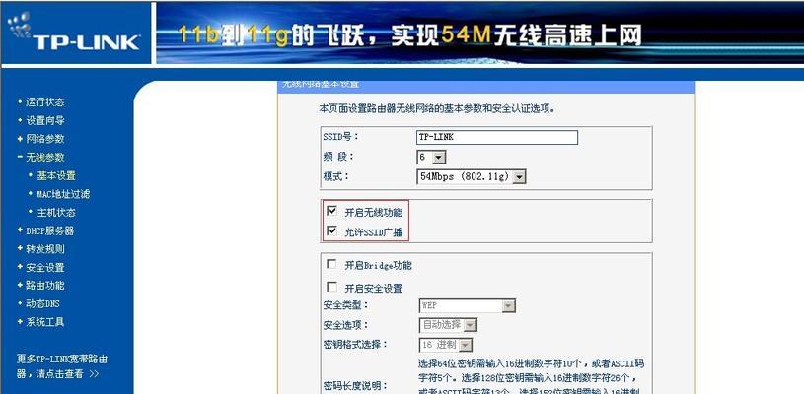This screenshot has height=394, width=804.
Task: Toggle 允许SSID广播 checkbox
Action: coord(332,230)
